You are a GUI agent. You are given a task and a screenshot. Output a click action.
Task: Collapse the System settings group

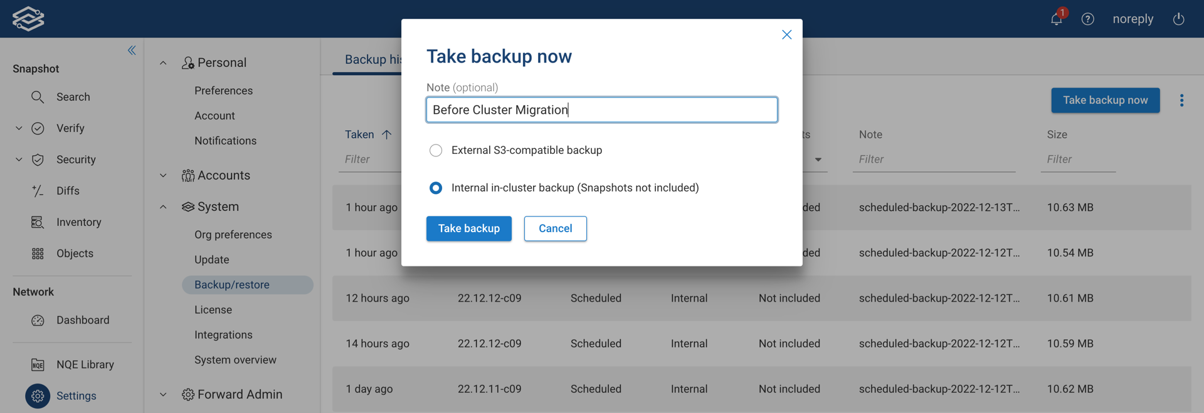click(163, 206)
